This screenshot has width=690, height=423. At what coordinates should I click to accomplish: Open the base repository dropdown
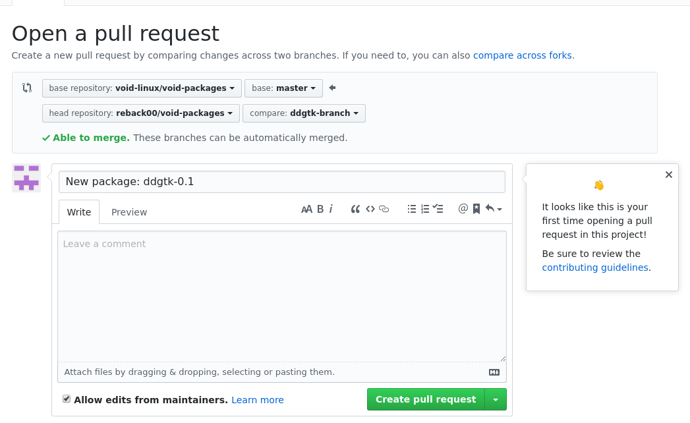pyautogui.click(x=142, y=88)
